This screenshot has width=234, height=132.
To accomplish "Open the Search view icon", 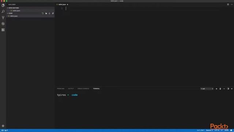I will pos(3,11).
